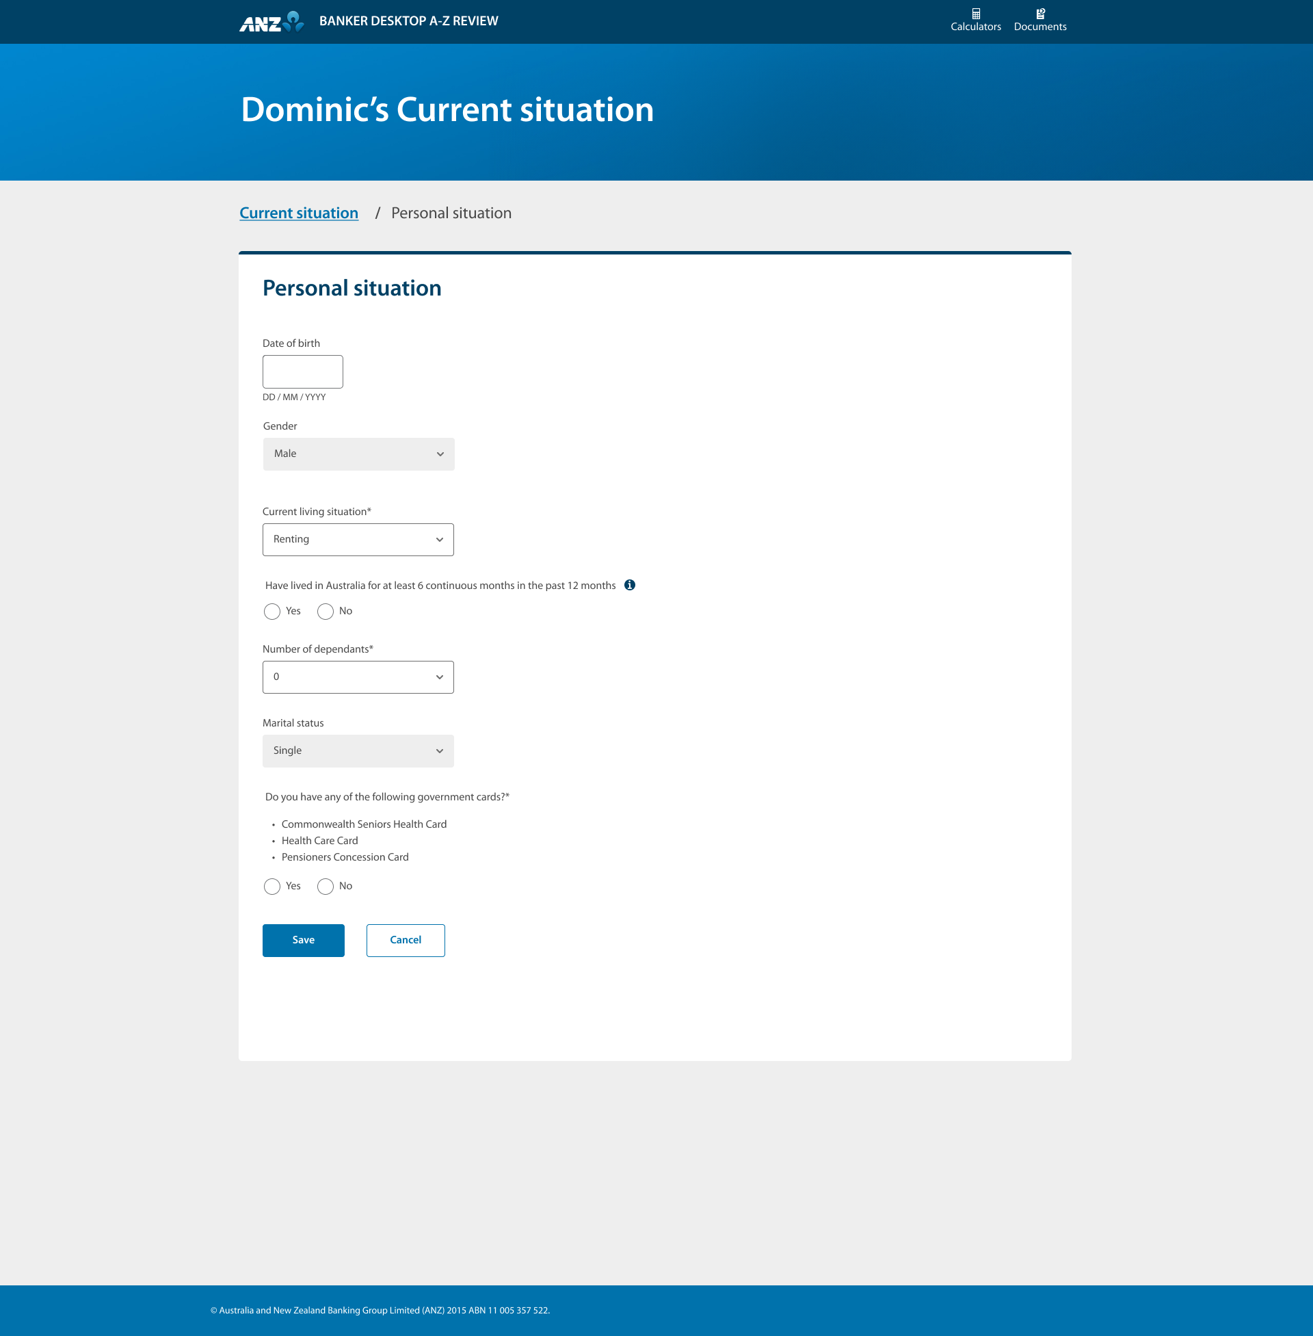
Task: Click the chevron on the Gender dropdown
Action: click(440, 454)
